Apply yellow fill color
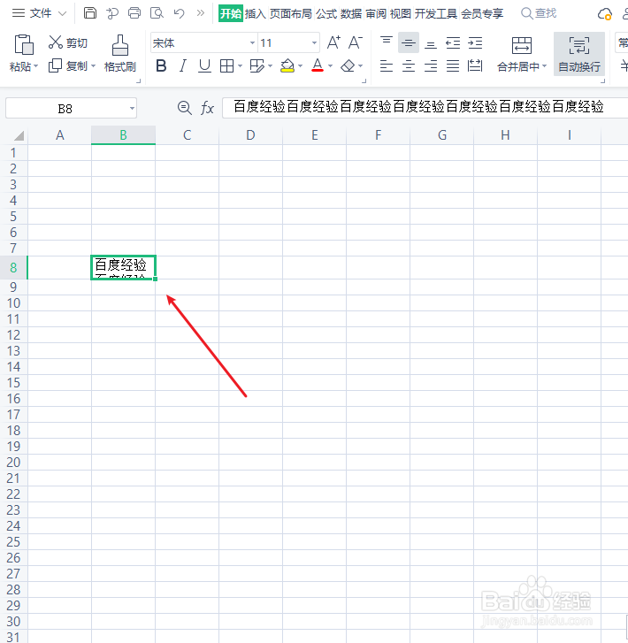The height and width of the screenshot is (643, 628). pos(287,65)
